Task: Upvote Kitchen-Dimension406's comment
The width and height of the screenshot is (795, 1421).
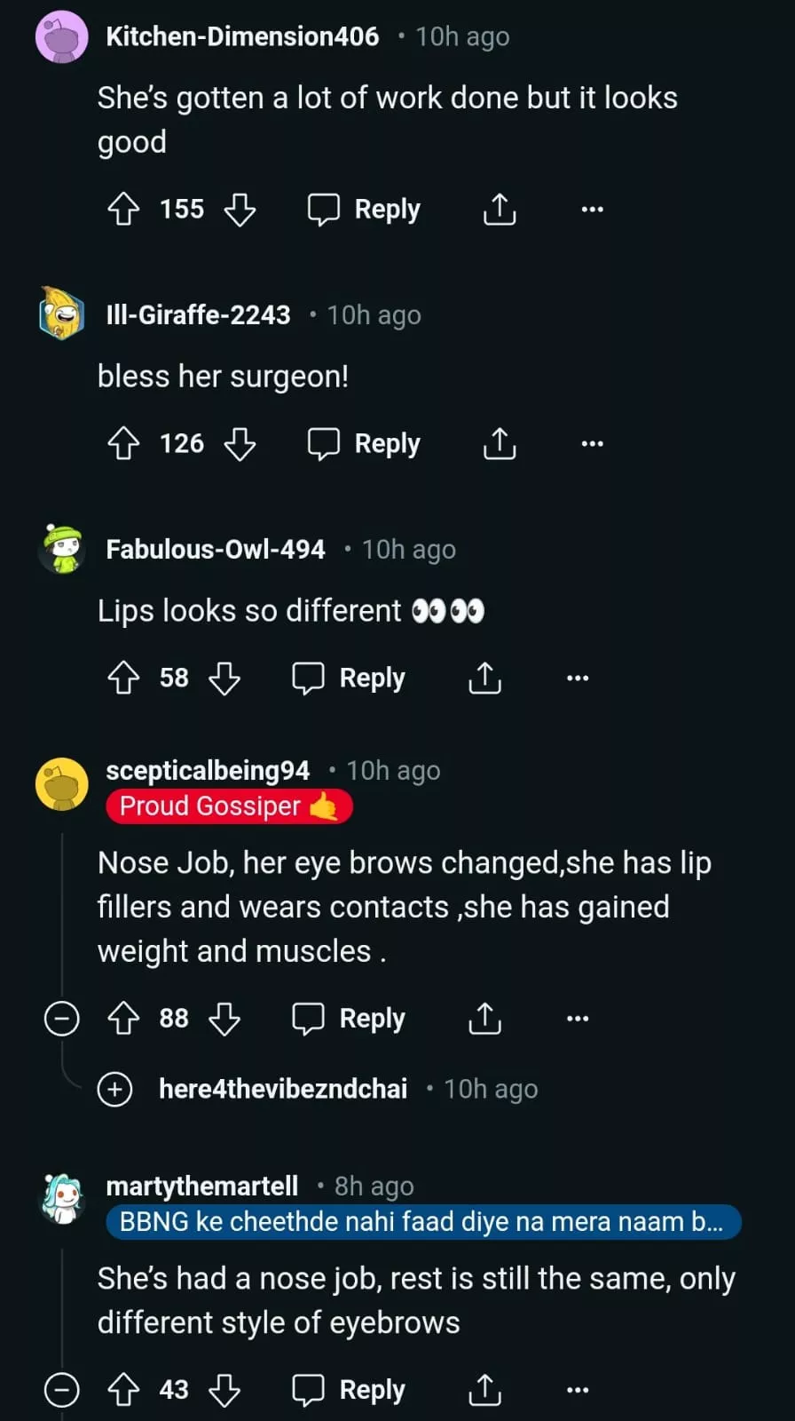Action: (x=123, y=210)
